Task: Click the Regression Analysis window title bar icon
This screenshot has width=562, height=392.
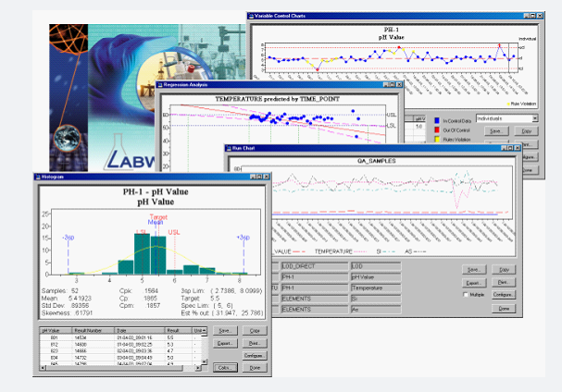Action: [160, 85]
